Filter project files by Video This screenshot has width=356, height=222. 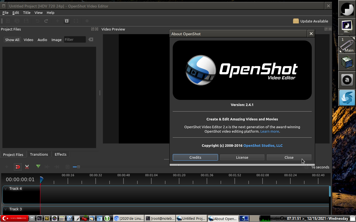(28, 40)
